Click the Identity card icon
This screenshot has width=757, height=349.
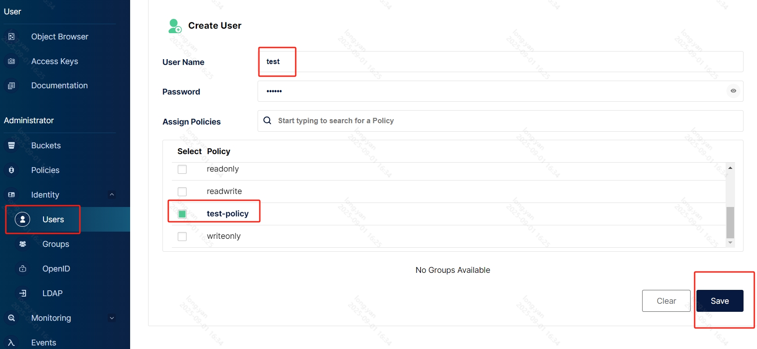[12, 195]
